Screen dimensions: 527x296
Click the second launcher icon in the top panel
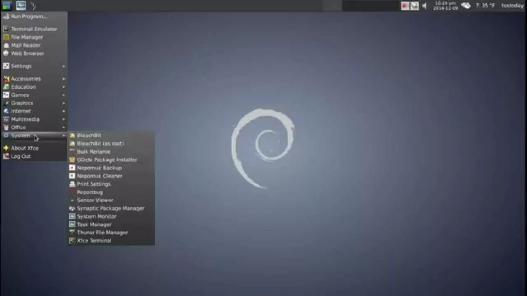coord(21,5)
